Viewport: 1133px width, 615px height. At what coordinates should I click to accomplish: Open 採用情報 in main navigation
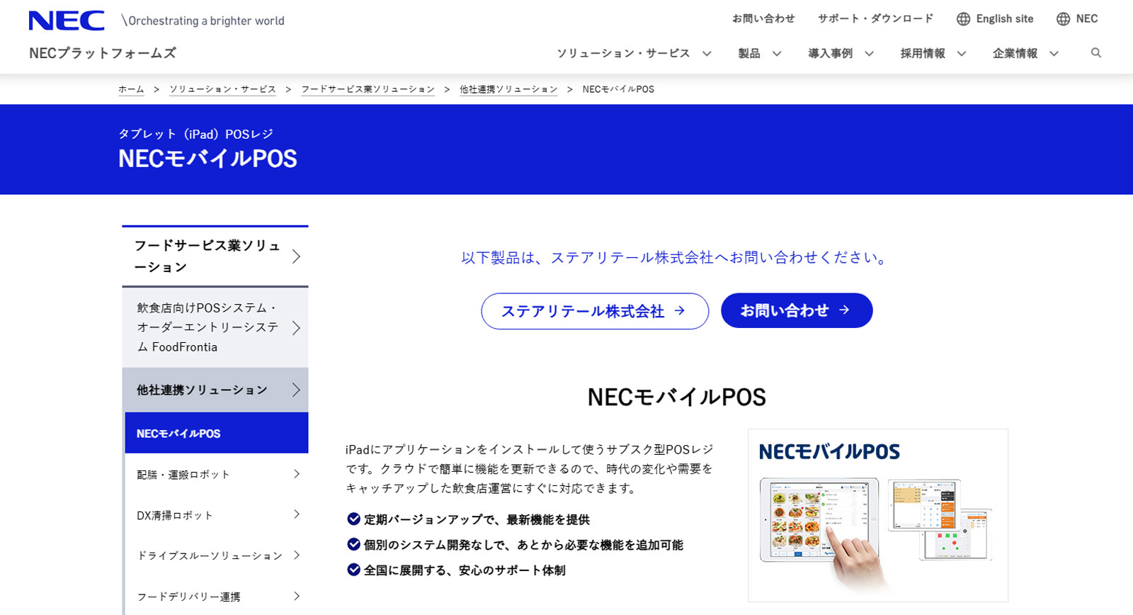923,53
